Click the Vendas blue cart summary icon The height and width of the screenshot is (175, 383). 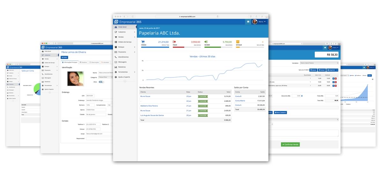[x=143, y=42]
